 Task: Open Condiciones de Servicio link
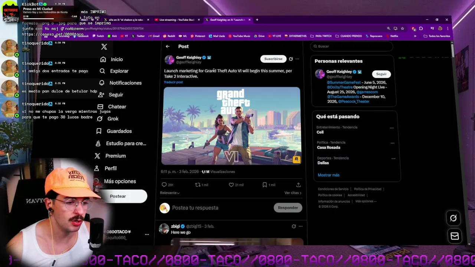pyautogui.click(x=333, y=189)
